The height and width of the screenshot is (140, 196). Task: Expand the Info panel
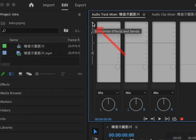pyautogui.click(x=3, y=119)
